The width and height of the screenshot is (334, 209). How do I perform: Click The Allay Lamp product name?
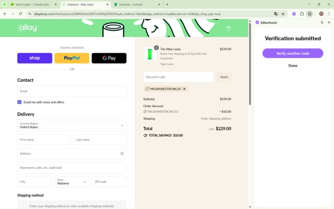[x=171, y=49]
